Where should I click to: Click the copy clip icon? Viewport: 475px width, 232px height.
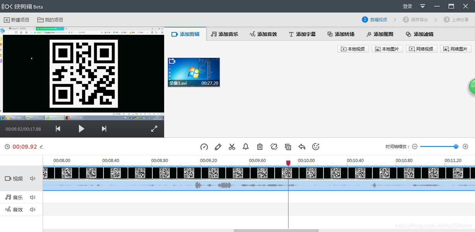[x=288, y=147]
